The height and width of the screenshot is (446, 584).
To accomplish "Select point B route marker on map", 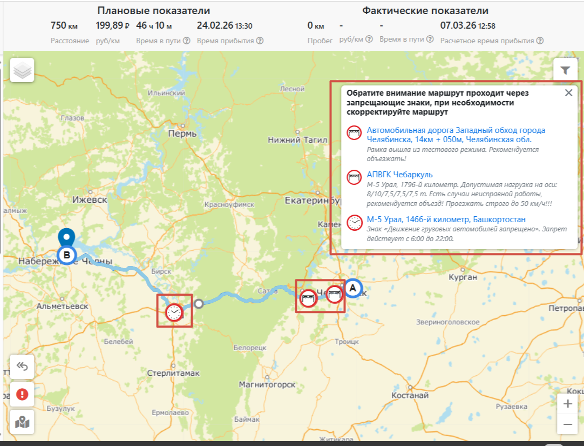I will (x=67, y=256).
